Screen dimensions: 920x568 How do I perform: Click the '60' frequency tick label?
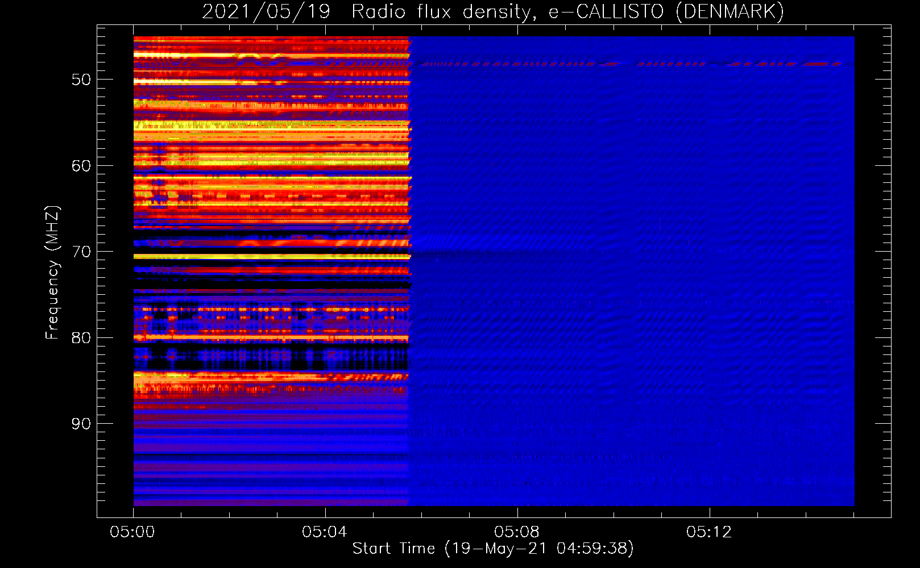click(x=81, y=166)
